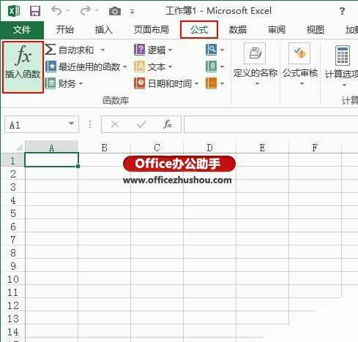Image resolution: width=358 pixels, height=342 pixels.
Task: Click the formula bar enter checkmark
Action: click(x=141, y=124)
